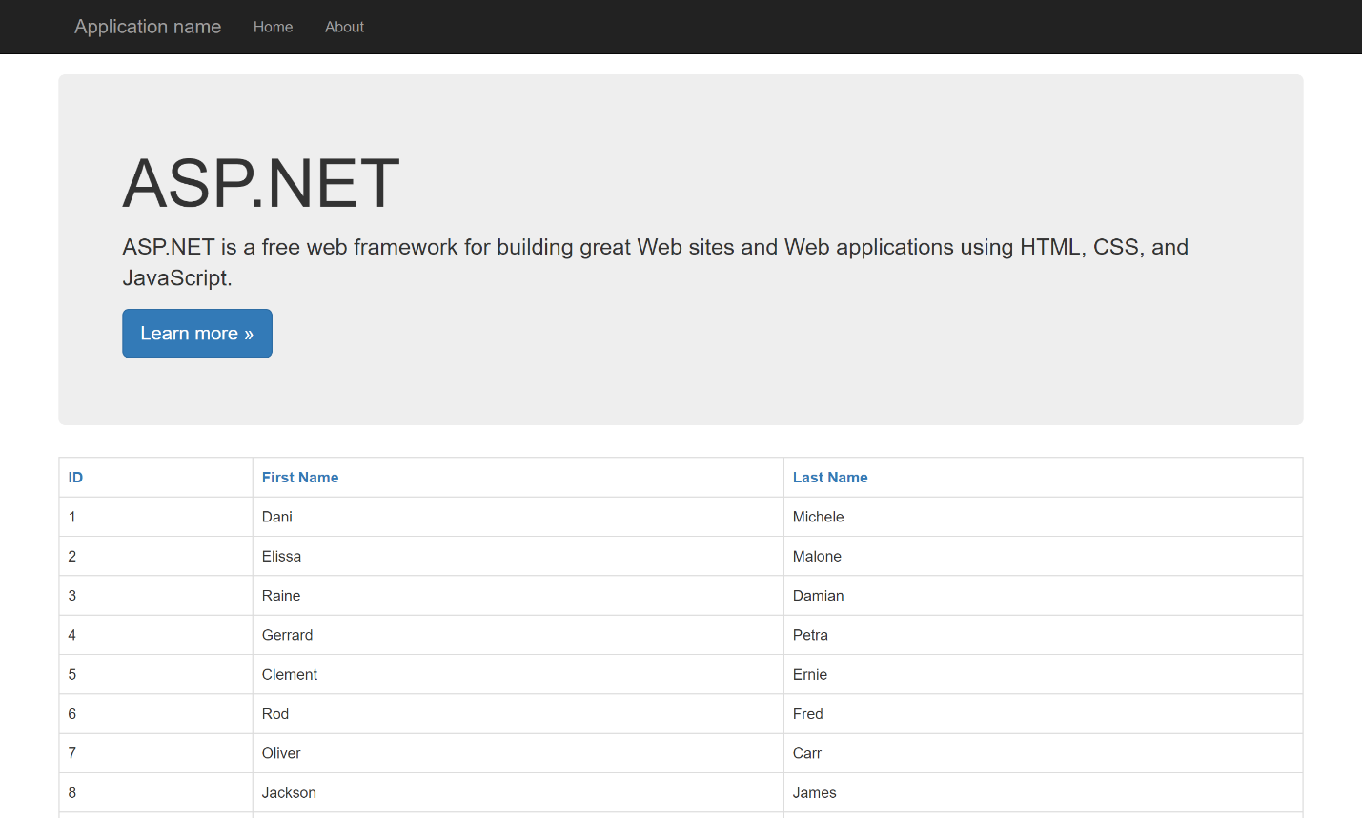Select last name cell Fred
1362x818 pixels.
pyautogui.click(x=1044, y=714)
